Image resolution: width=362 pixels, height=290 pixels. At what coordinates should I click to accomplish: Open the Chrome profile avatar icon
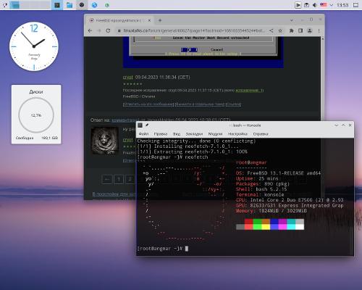click(310, 30)
